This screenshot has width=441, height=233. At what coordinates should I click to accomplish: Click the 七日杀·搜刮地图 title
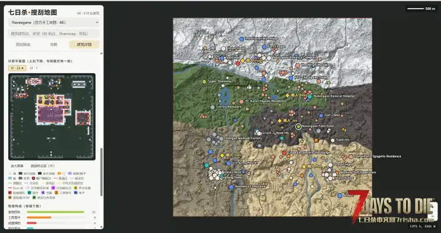pos(33,12)
